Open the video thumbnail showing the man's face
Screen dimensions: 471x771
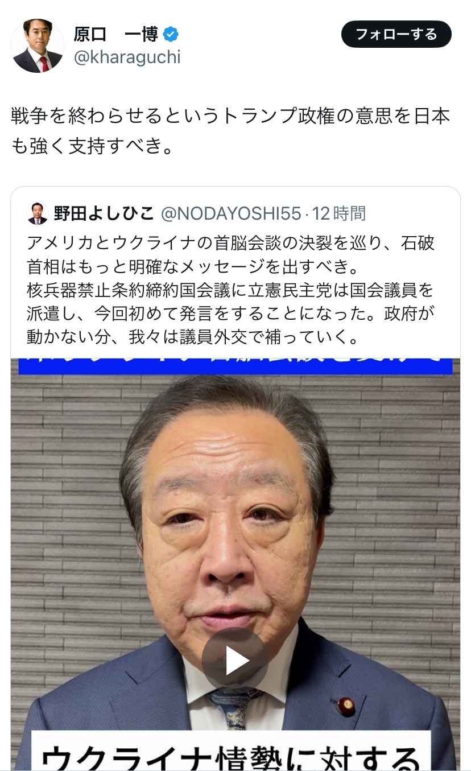pos(235,564)
